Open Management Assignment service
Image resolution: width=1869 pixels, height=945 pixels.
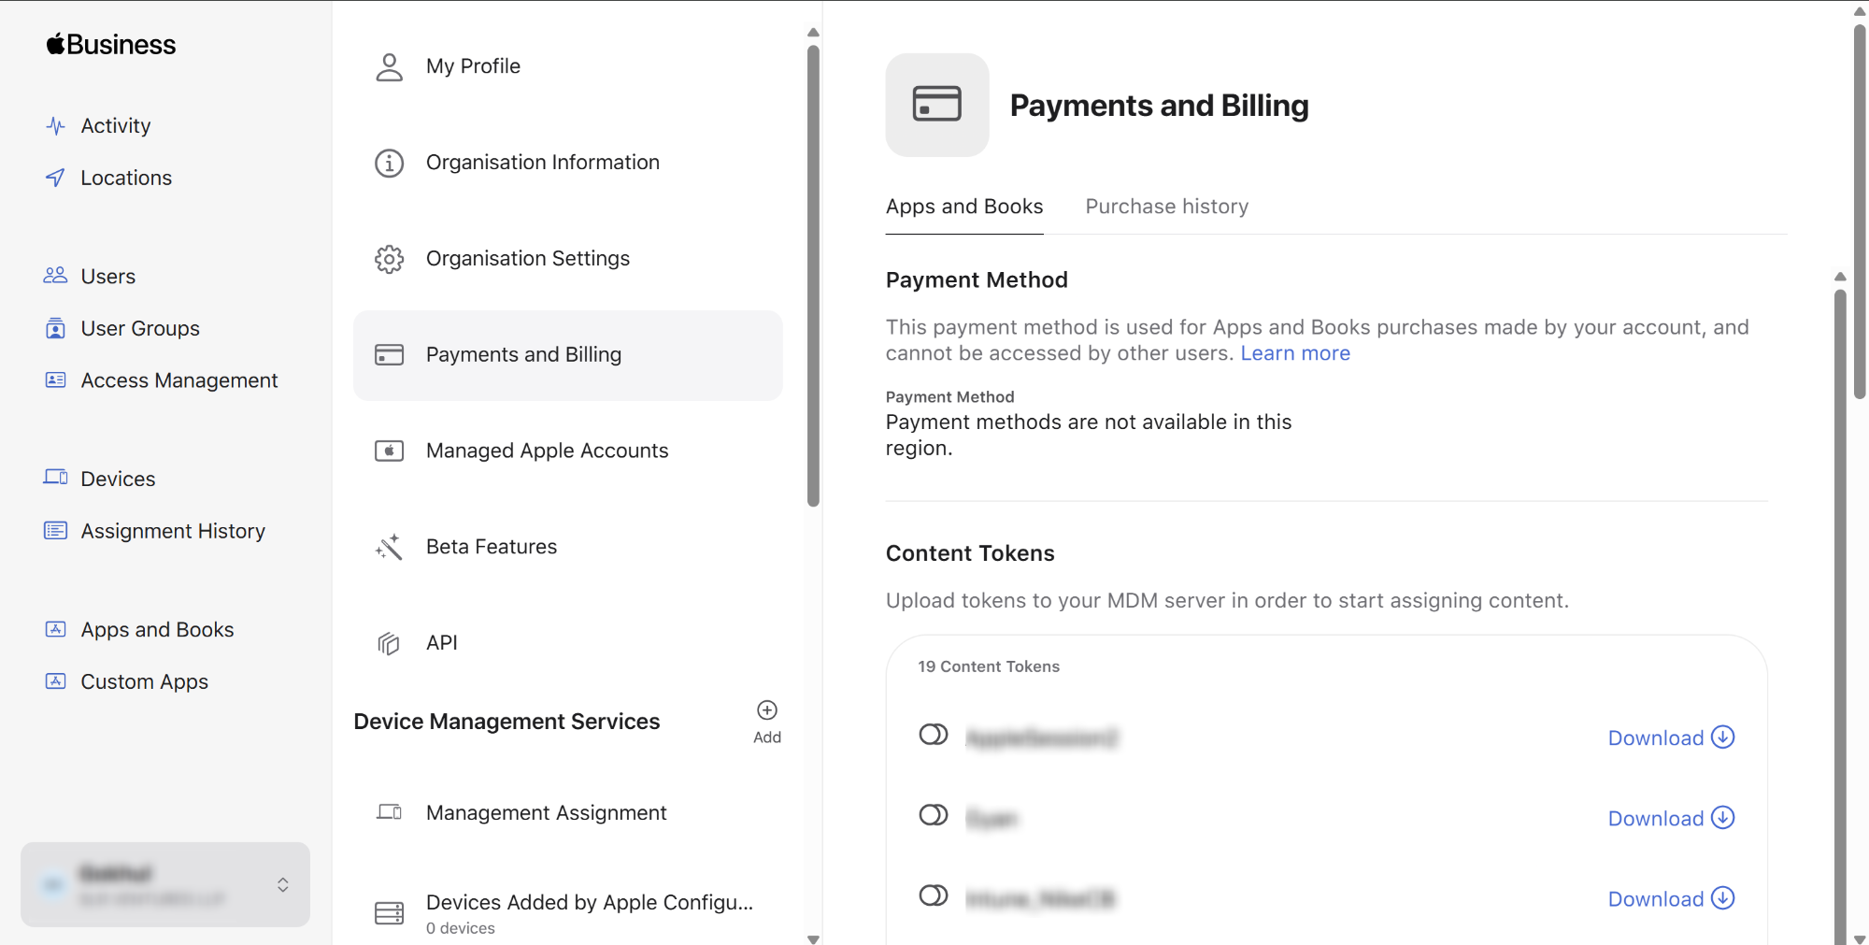[567, 812]
